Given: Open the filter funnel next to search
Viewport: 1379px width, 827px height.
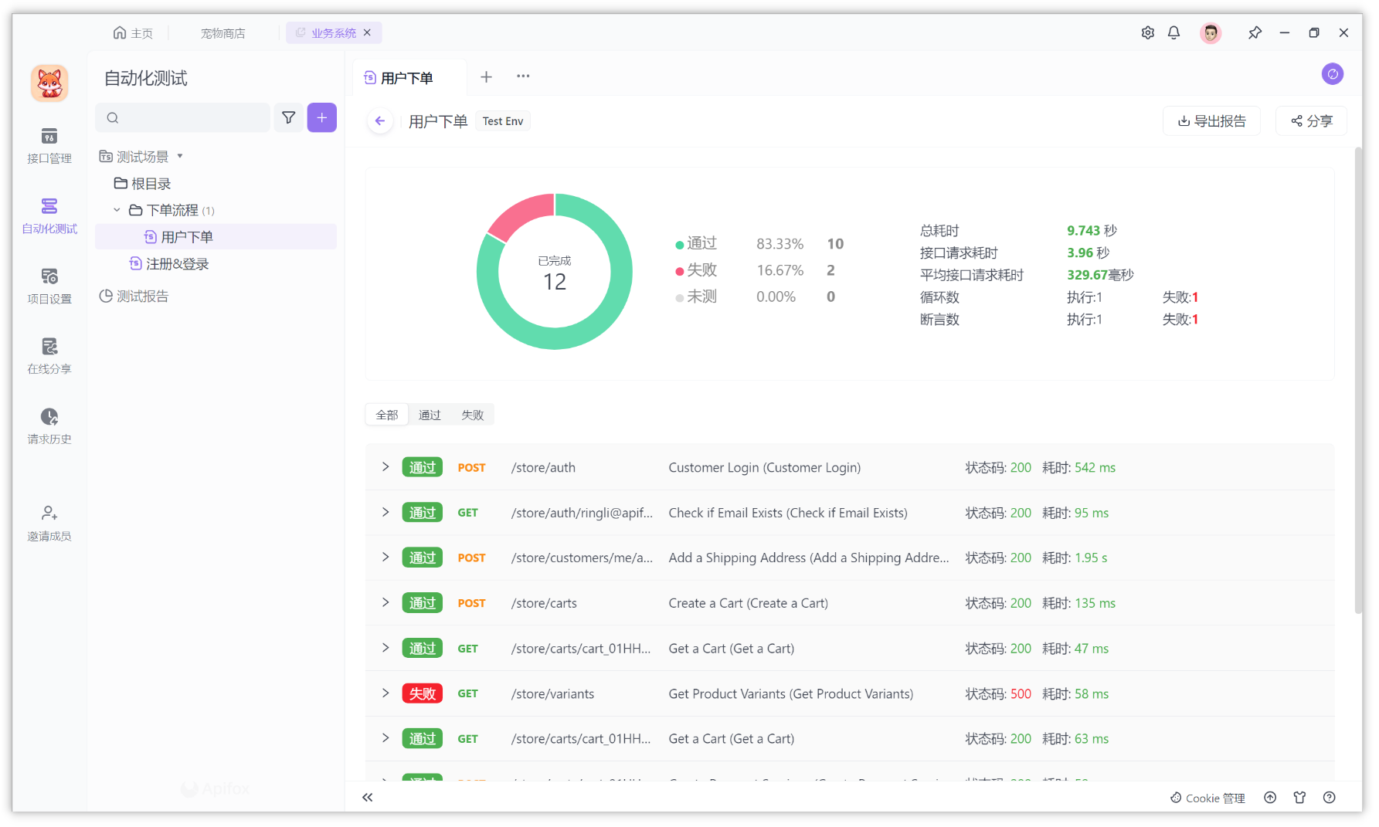Looking at the screenshot, I should pos(288,117).
